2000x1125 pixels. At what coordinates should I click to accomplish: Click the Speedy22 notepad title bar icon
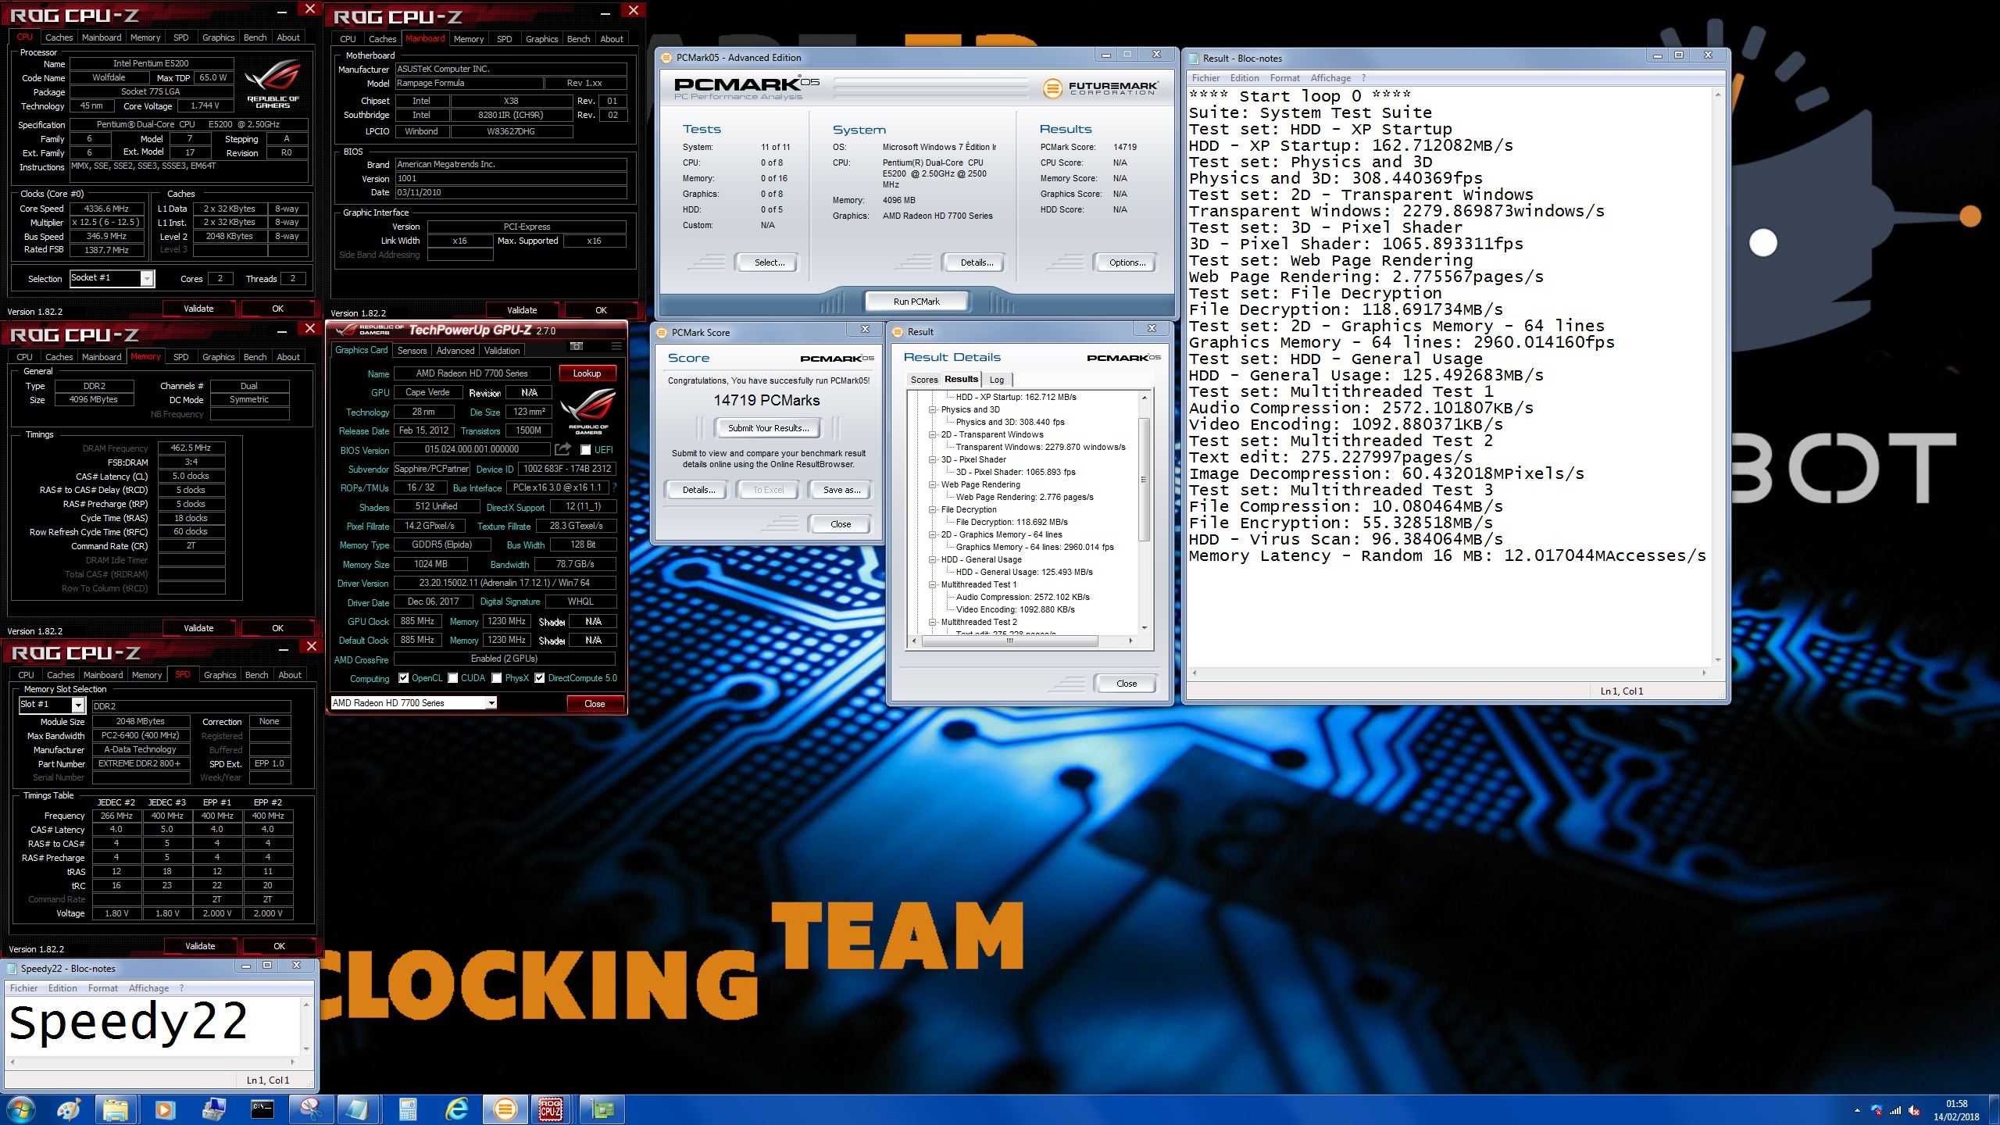click(x=12, y=968)
